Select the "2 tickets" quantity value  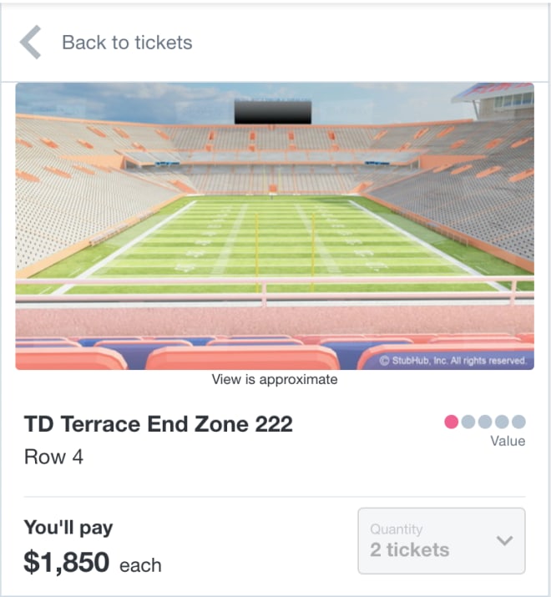(409, 549)
